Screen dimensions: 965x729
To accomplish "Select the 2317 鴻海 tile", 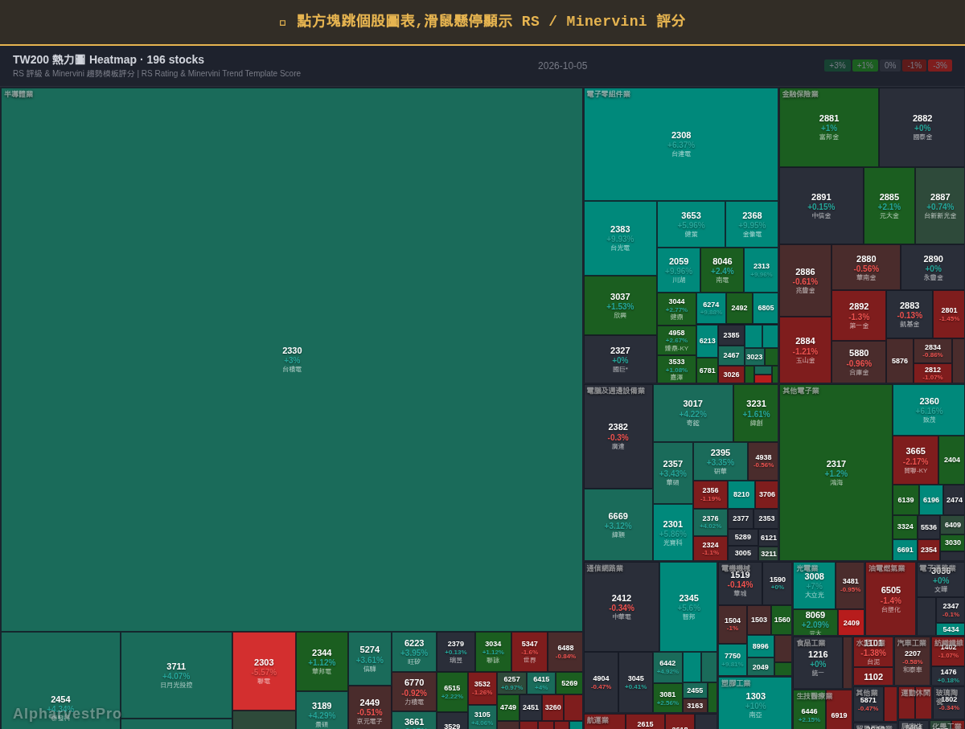I will (836, 473).
